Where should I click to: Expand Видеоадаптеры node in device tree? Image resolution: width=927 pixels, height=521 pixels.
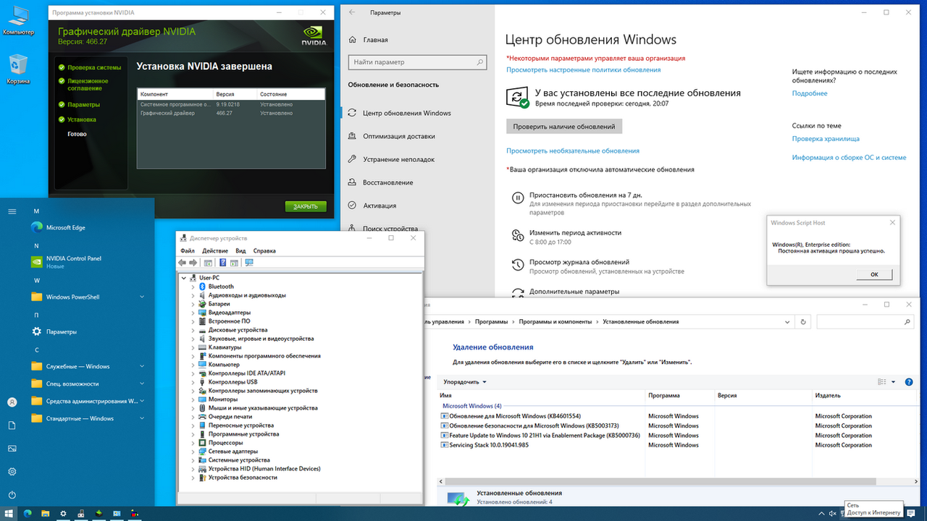[x=193, y=313]
